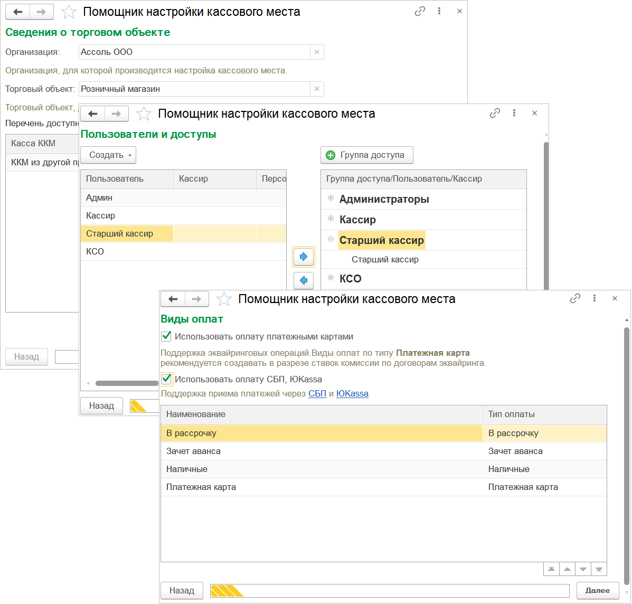
Task: Open the ЮKassa hyperlink
Action: (x=352, y=394)
